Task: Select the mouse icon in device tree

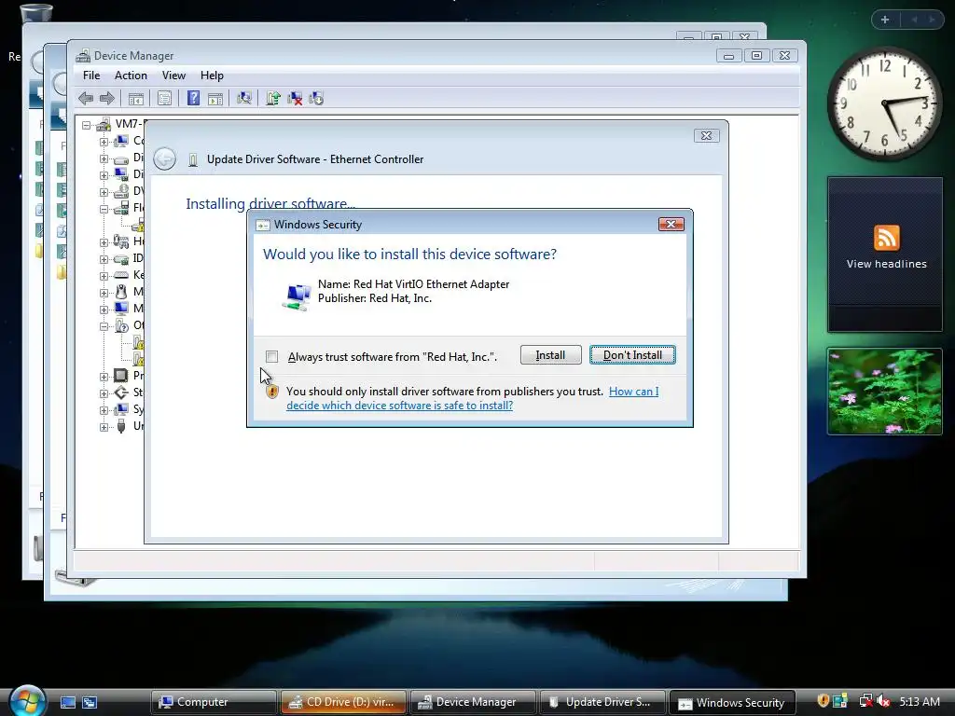Action: (121, 292)
